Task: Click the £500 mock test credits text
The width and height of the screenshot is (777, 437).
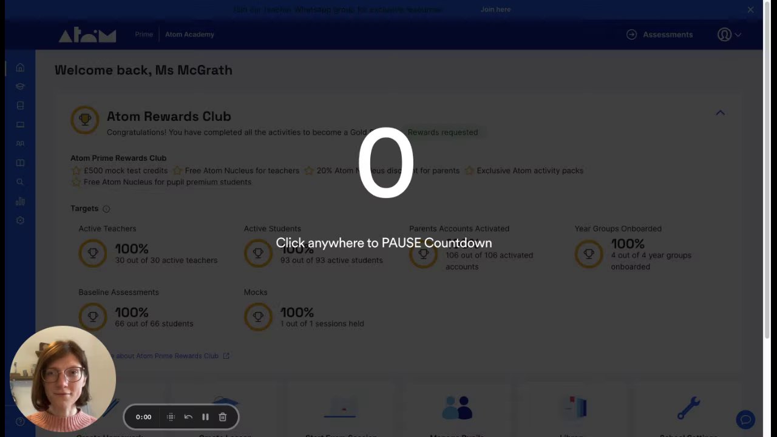Action: (126, 171)
